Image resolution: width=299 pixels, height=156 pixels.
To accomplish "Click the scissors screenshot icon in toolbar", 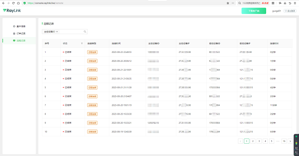I will click(x=285, y=3).
